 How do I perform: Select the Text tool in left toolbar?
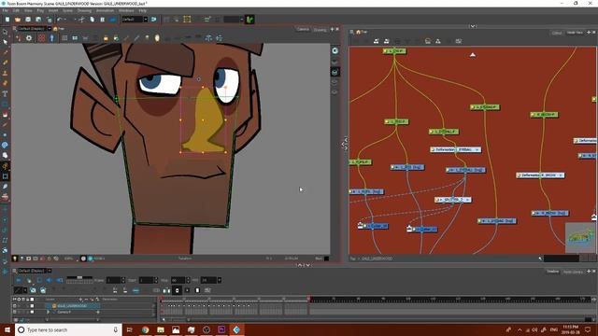tap(5, 93)
